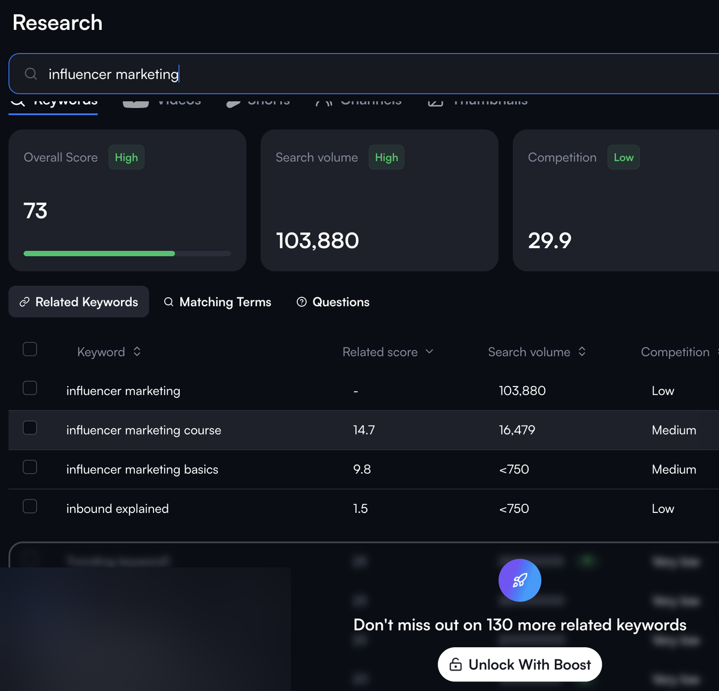Click keyword text 'influencer marketing course'

tap(144, 430)
